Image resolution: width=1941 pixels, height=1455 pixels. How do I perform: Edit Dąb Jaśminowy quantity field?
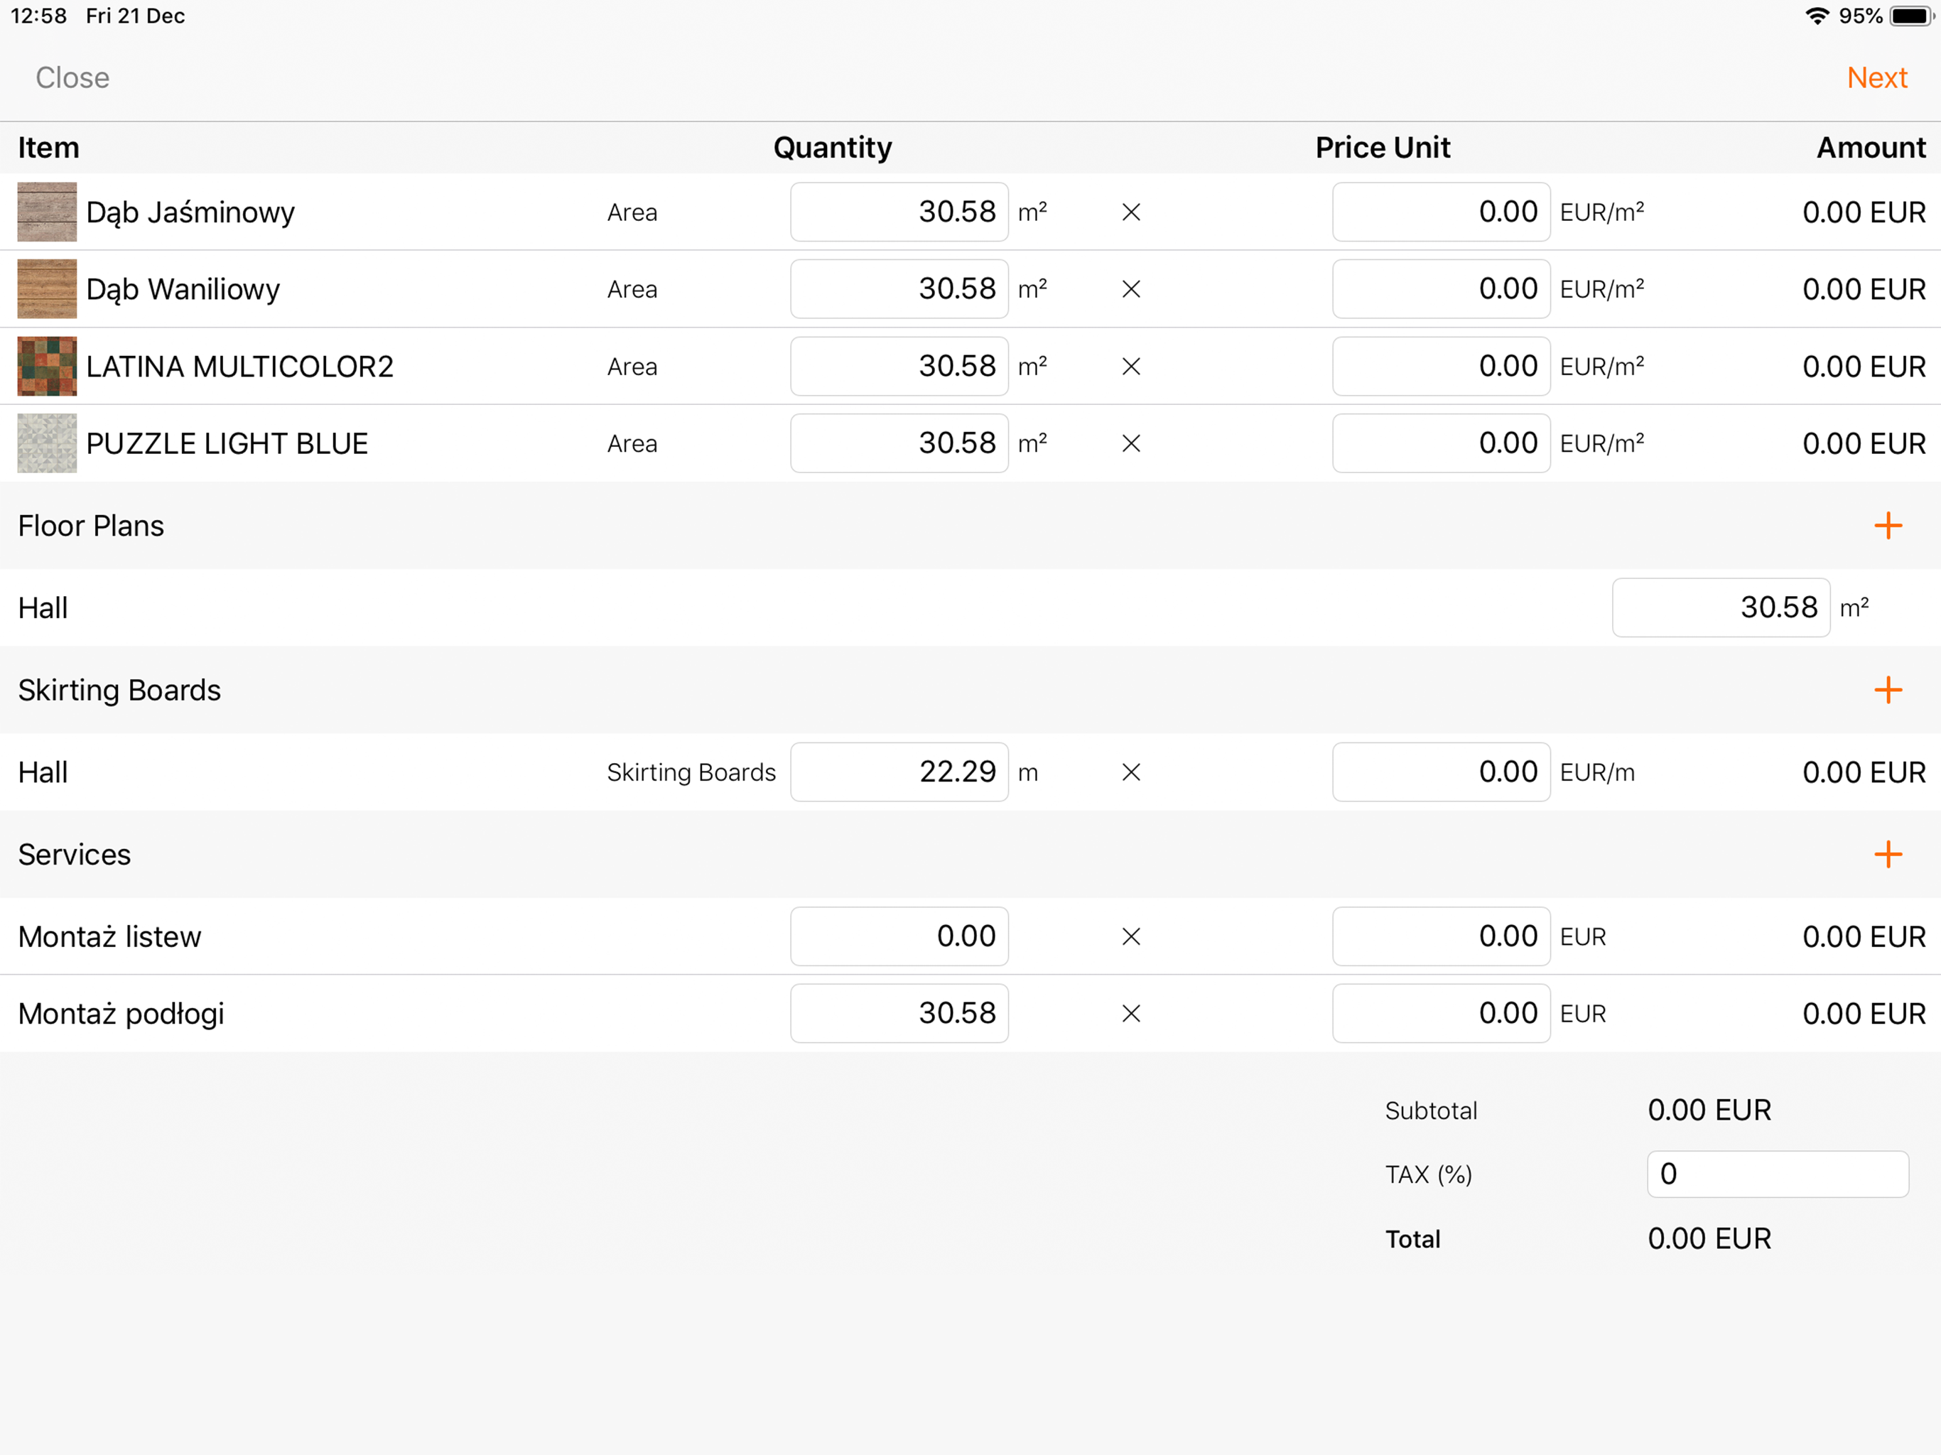899,212
